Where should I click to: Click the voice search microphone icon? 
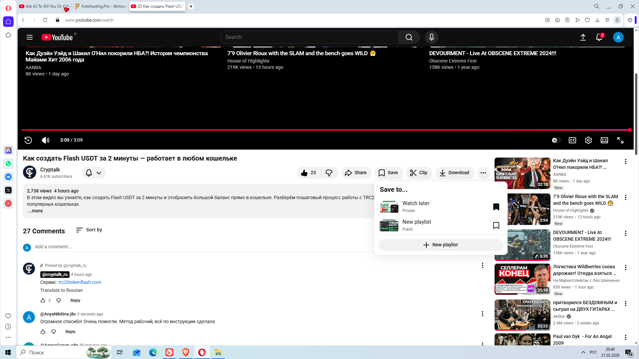[x=431, y=37]
